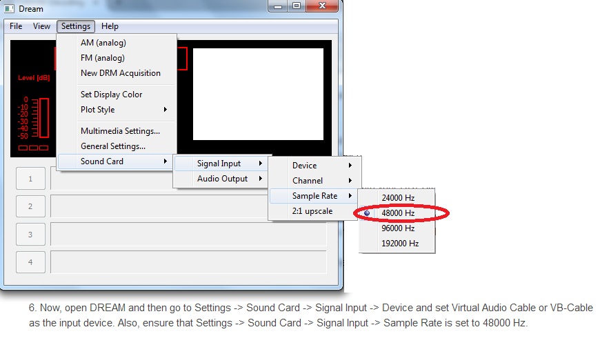
Task: Open the Help menu
Action: 110,26
